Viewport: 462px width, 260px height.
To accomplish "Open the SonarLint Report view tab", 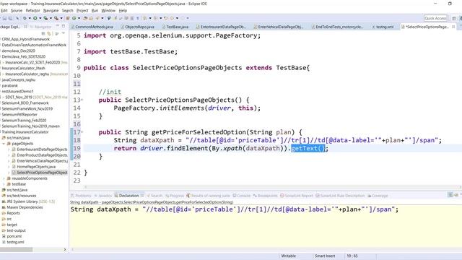I will [297, 196].
